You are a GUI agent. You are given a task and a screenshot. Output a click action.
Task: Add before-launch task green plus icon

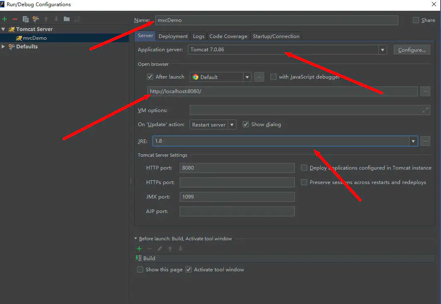point(139,249)
